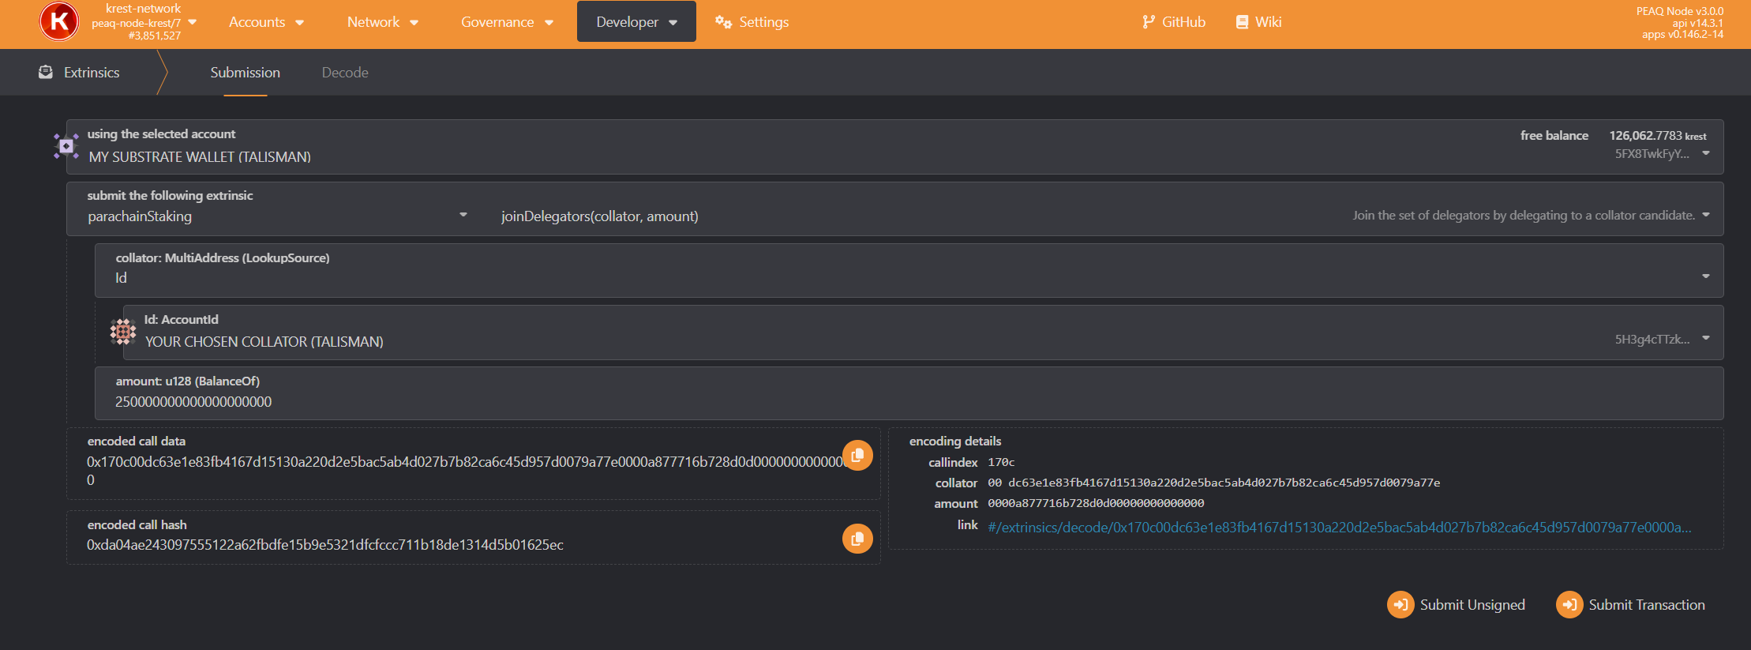Switch to the Submission tab
Image resolution: width=1751 pixels, height=650 pixels.
(246, 73)
